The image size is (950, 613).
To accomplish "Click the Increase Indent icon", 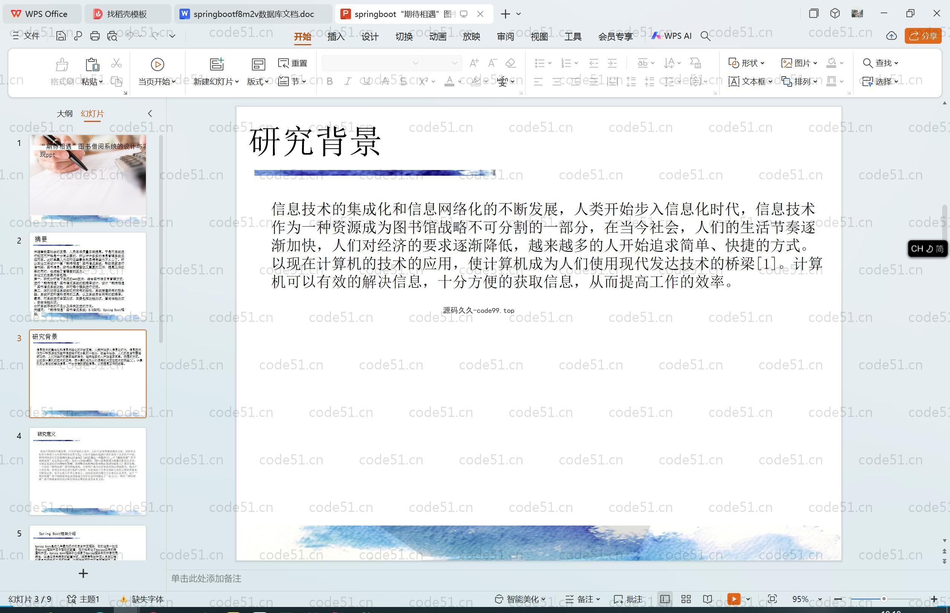I will pos(612,63).
